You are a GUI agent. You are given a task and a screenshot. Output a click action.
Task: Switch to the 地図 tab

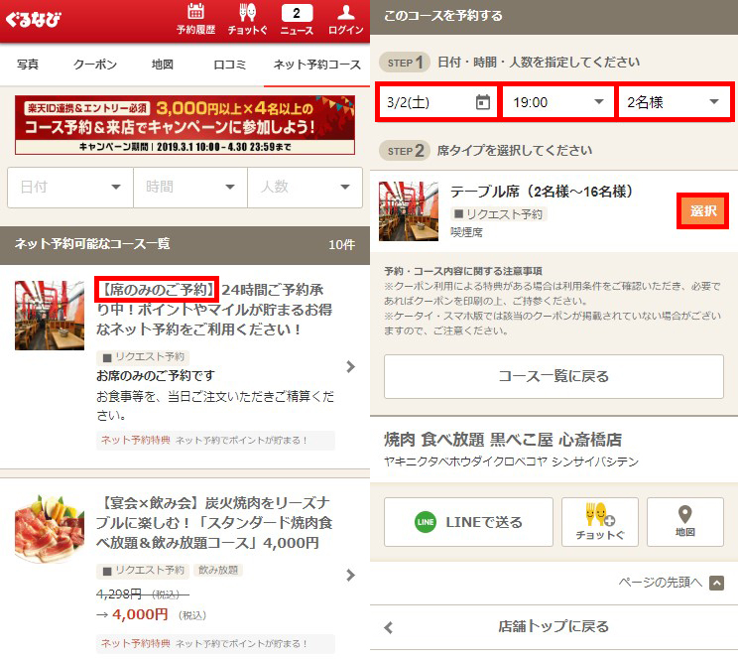[x=163, y=65]
